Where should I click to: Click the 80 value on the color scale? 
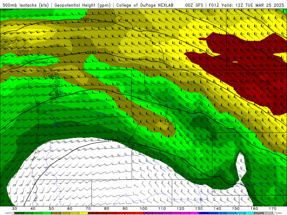click(107, 209)
